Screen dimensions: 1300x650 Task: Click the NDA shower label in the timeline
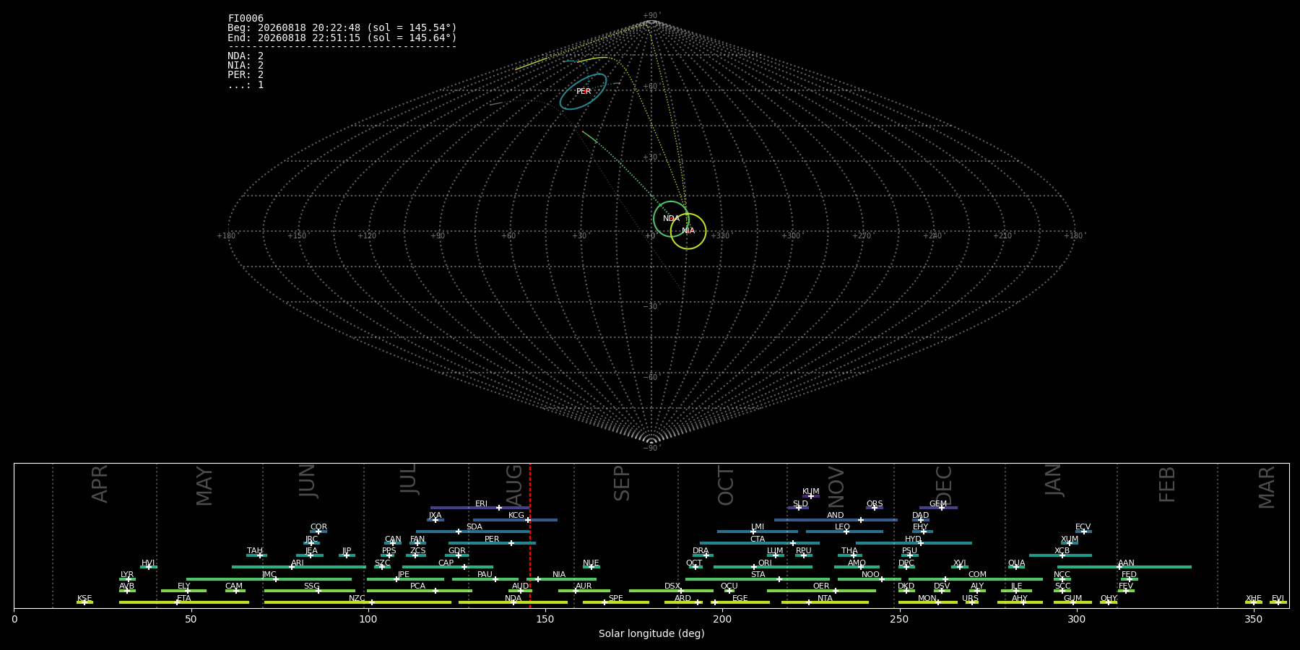513,599
